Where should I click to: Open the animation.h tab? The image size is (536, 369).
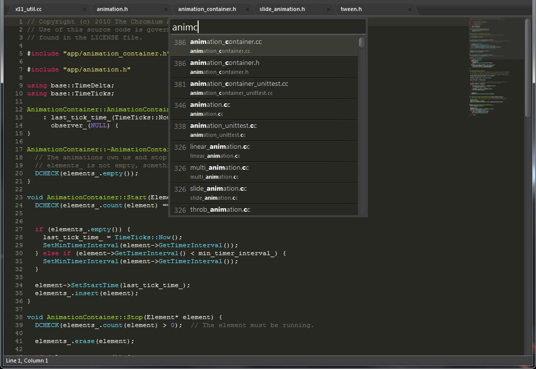click(125, 9)
